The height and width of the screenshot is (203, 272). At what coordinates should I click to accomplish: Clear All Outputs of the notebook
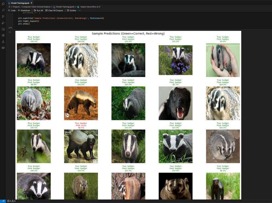pyautogui.click(x=54, y=10)
